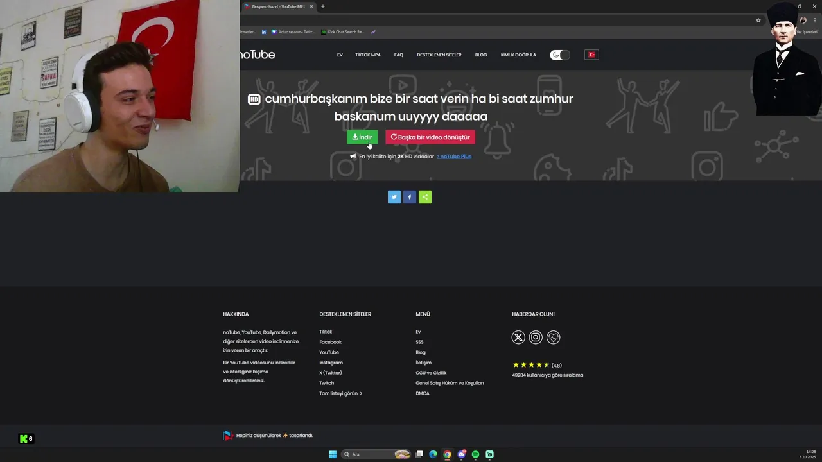
Task: Share the page via the Facebook icon
Action: click(410, 197)
